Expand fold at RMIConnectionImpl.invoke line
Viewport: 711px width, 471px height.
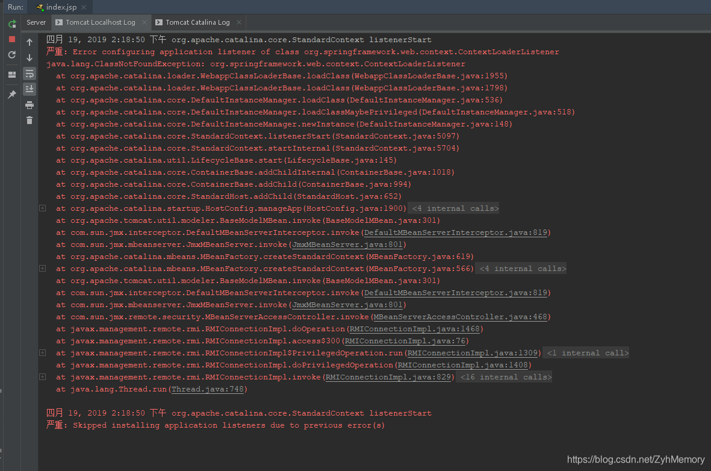click(x=42, y=377)
